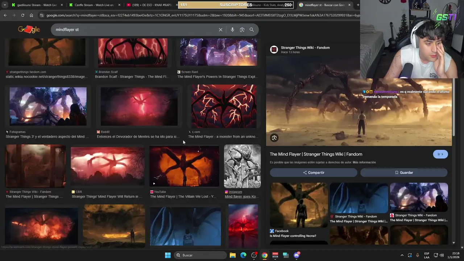Open The Mind Flayer Stranger Things Wiki title
Image resolution: width=464 pixels, height=261 pixels.
tap(316, 154)
